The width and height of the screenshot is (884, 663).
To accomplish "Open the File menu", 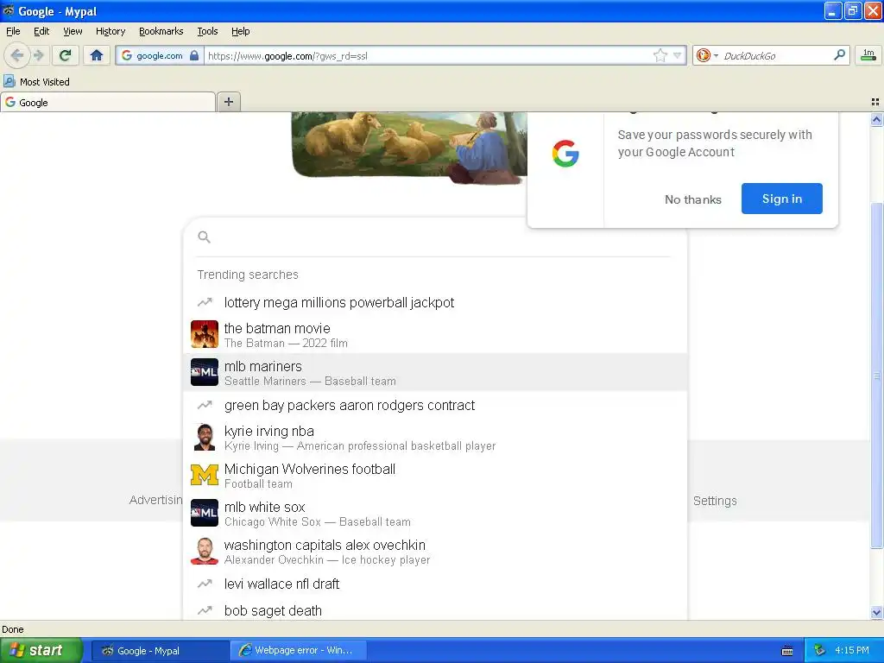I will point(13,31).
